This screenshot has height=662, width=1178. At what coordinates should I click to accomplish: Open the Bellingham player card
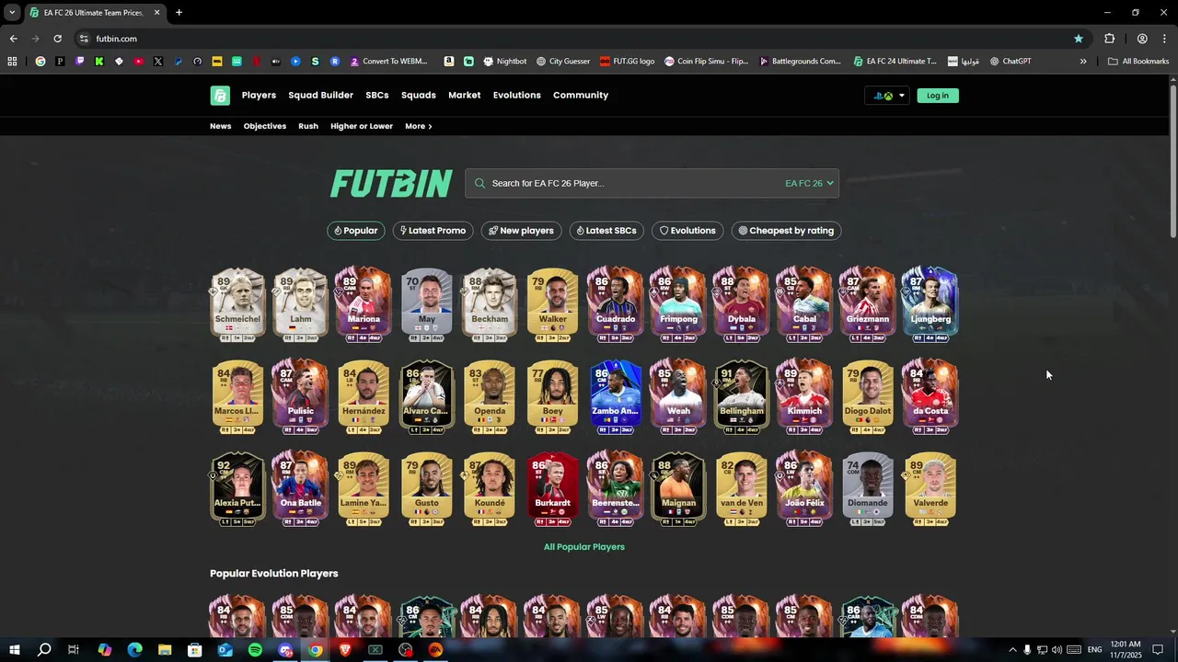[742, 396]
